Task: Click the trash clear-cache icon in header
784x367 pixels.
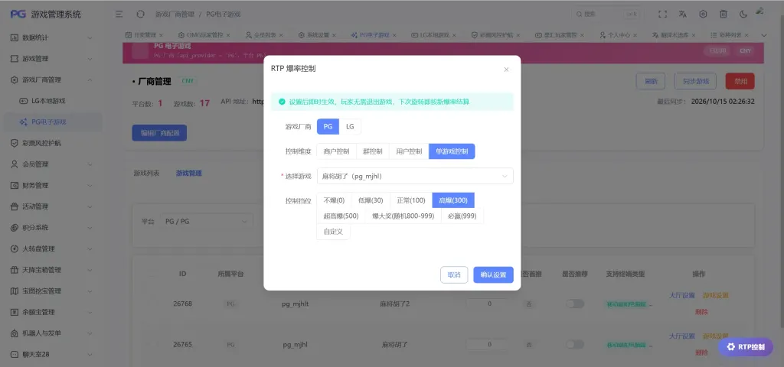Action: 723,15
